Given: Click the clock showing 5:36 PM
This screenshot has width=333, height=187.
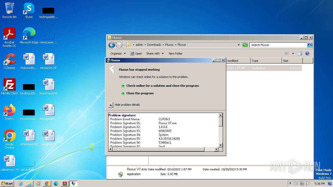Looking at the screenshot, I should (319, 184).
